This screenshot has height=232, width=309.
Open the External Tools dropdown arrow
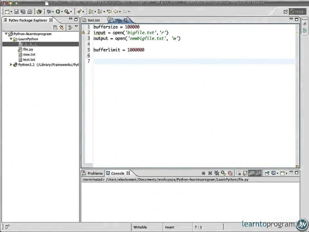(71, 12)
